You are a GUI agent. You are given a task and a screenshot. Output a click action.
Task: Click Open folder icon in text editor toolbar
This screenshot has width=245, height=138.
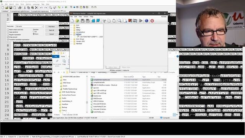tap(7, 8)
